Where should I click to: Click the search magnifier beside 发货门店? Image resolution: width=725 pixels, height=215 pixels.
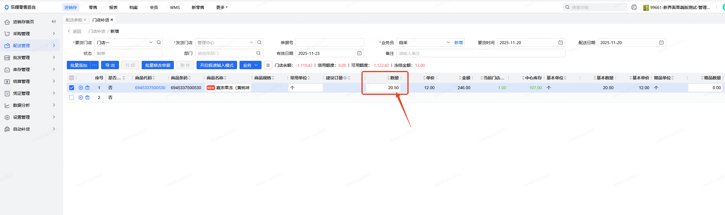point(259,42)
